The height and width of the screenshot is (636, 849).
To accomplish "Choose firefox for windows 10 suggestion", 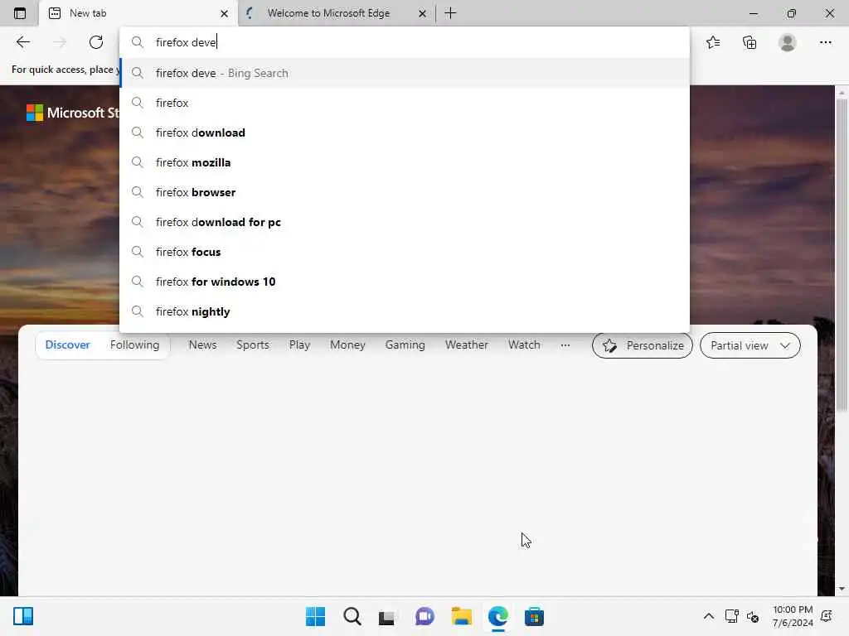I will [x=405, y=282].
